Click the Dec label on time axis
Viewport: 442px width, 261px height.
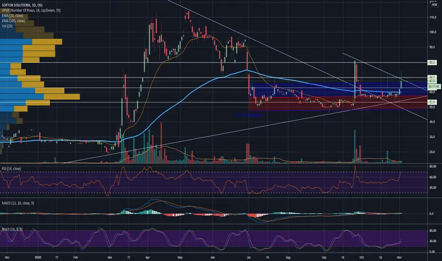pyautogui.click(x=7, y=257)
